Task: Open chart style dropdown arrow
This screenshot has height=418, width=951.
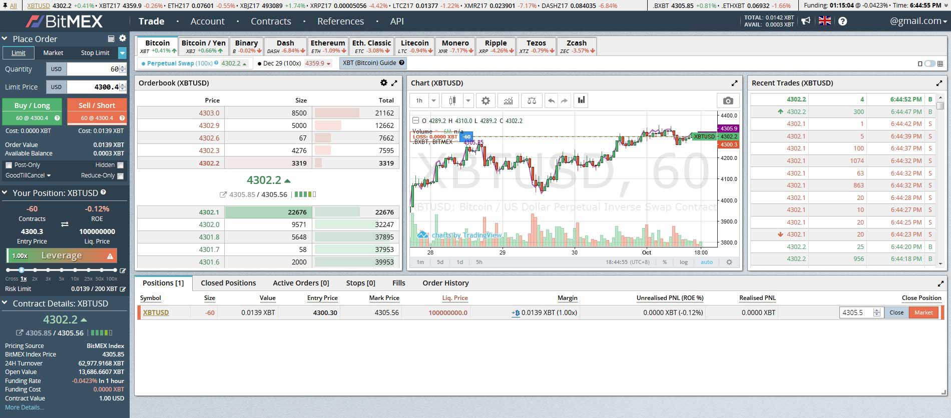Action: pyautogui.click(x=468, y=100)
